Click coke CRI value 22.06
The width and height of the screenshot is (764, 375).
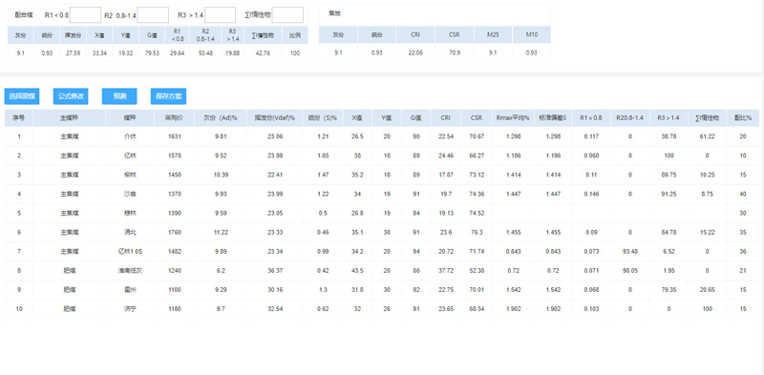415,52
